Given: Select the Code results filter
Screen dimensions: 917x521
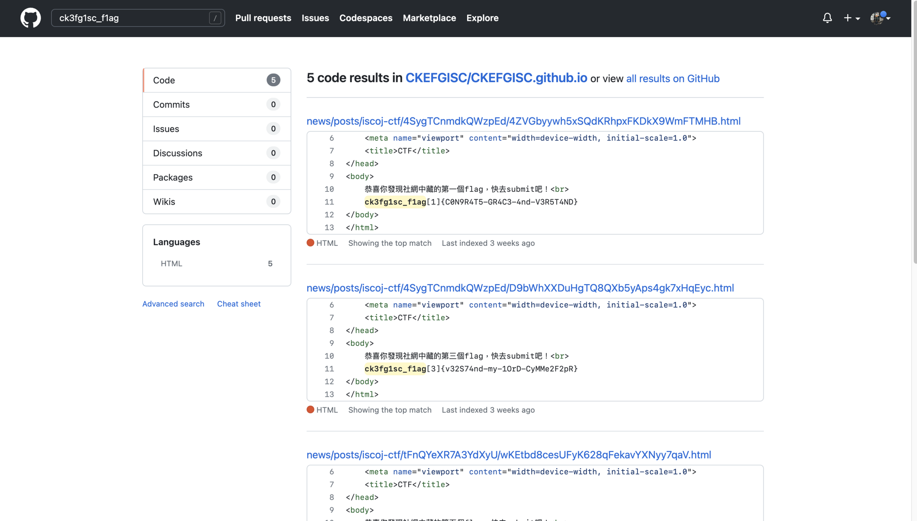Looking at the screenshot, I should pos(217,80).
